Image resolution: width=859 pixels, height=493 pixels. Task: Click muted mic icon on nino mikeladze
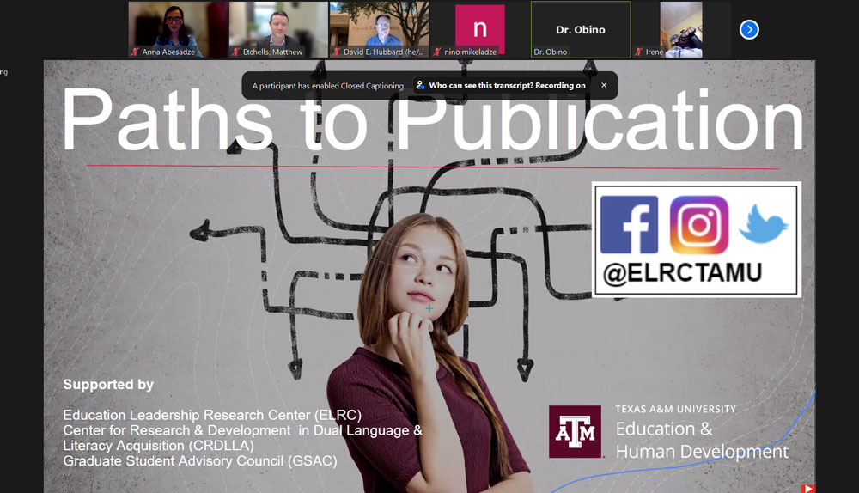pos(436,52)
